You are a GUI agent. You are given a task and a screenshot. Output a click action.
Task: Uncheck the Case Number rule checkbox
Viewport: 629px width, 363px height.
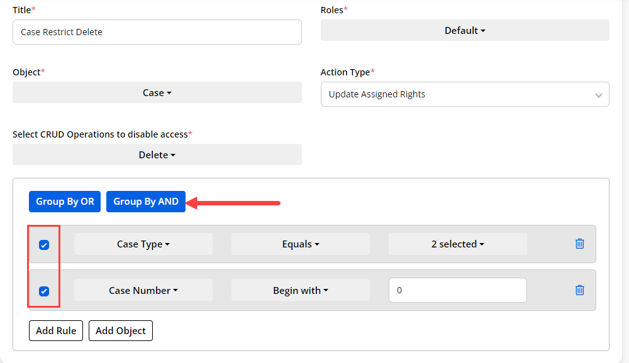tap(44, 291)
